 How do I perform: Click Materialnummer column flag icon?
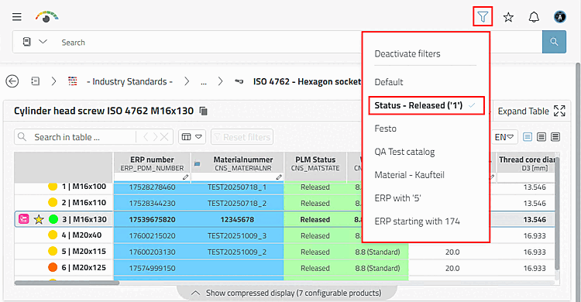pos(197,163)
